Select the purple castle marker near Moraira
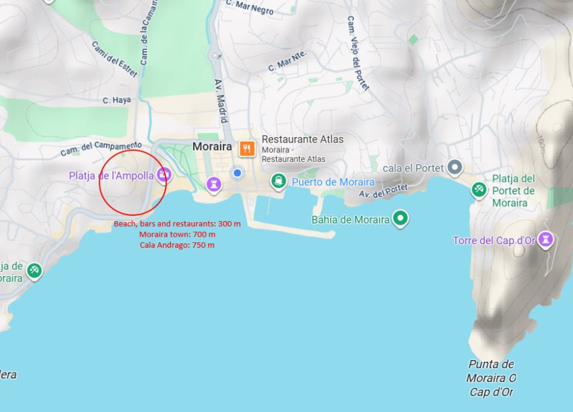This screenshot has height=412, width=573. tap(214, 185)
